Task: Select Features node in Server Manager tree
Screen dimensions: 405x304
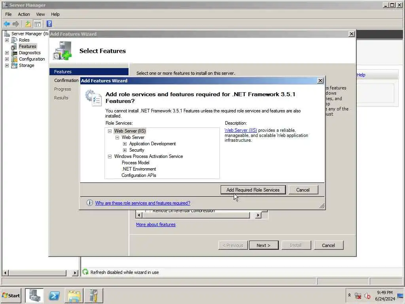Action: pos(28,46)
